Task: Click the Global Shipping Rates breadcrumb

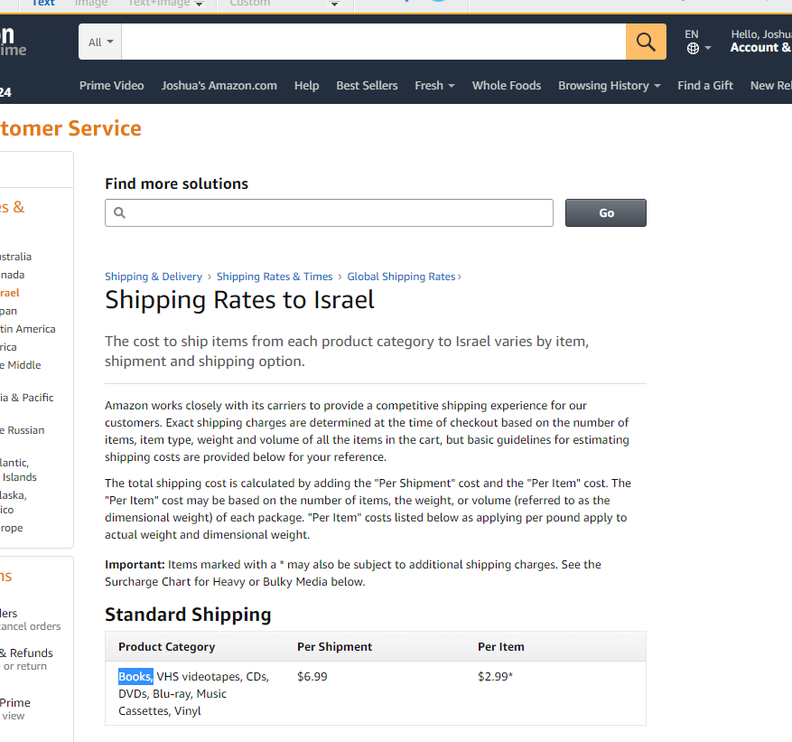Action: tap(401, 277)
